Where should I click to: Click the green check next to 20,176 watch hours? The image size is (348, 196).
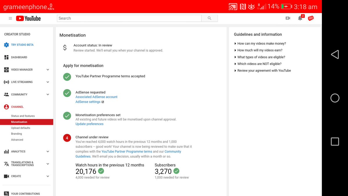[101, 171]
